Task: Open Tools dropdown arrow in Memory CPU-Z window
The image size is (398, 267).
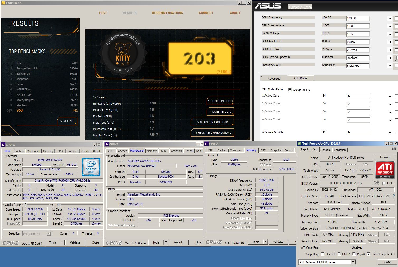Action: (265, 241)
